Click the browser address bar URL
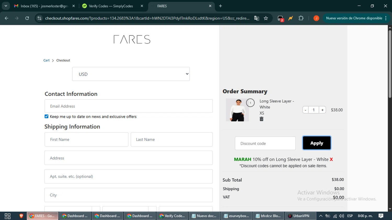The image size is (392, 220). coord(147,18)
